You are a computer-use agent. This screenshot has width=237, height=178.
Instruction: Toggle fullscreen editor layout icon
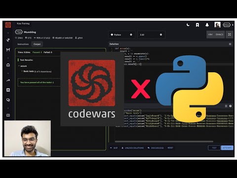230,35
